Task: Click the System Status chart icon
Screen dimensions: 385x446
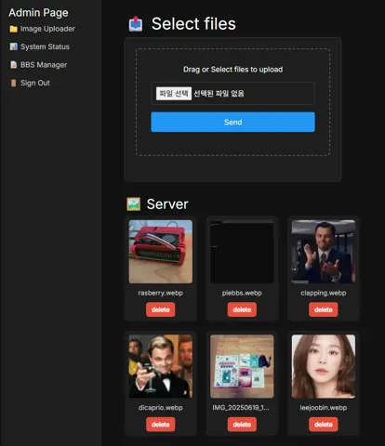Action: pos(13,46)
